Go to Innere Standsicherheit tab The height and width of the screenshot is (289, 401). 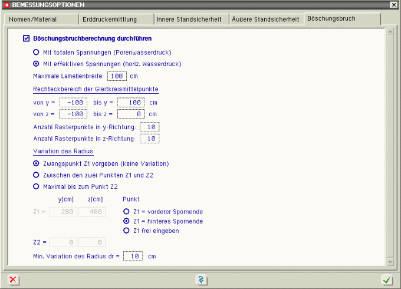(190, 19)
